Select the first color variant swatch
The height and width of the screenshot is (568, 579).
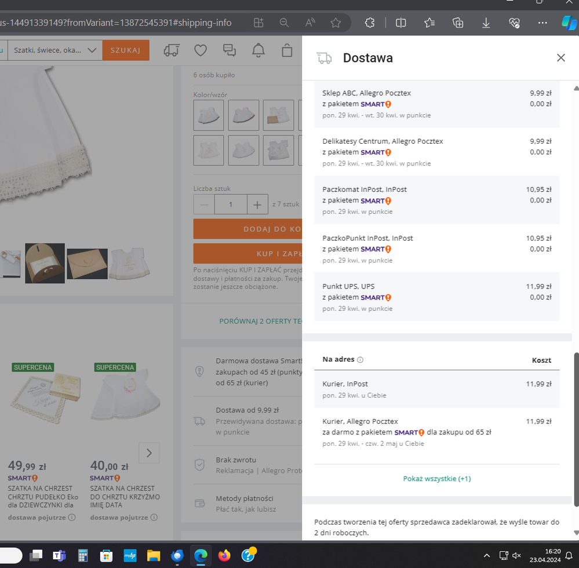pyautogui.click(x=209, y=115)
